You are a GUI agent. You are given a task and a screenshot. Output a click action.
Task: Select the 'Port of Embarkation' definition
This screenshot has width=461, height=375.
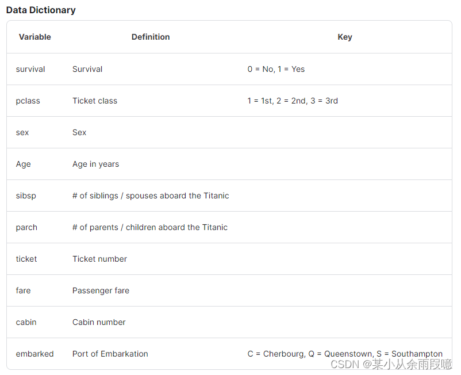110,354
